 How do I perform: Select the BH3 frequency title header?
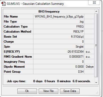pyautogui.click(x=49, y=12)
